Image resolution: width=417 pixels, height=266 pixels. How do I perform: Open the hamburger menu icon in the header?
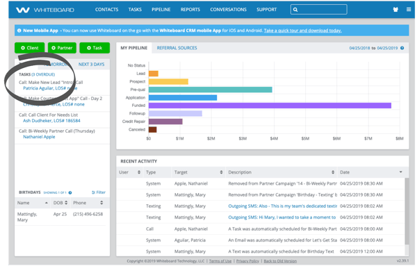coord(409,10)
